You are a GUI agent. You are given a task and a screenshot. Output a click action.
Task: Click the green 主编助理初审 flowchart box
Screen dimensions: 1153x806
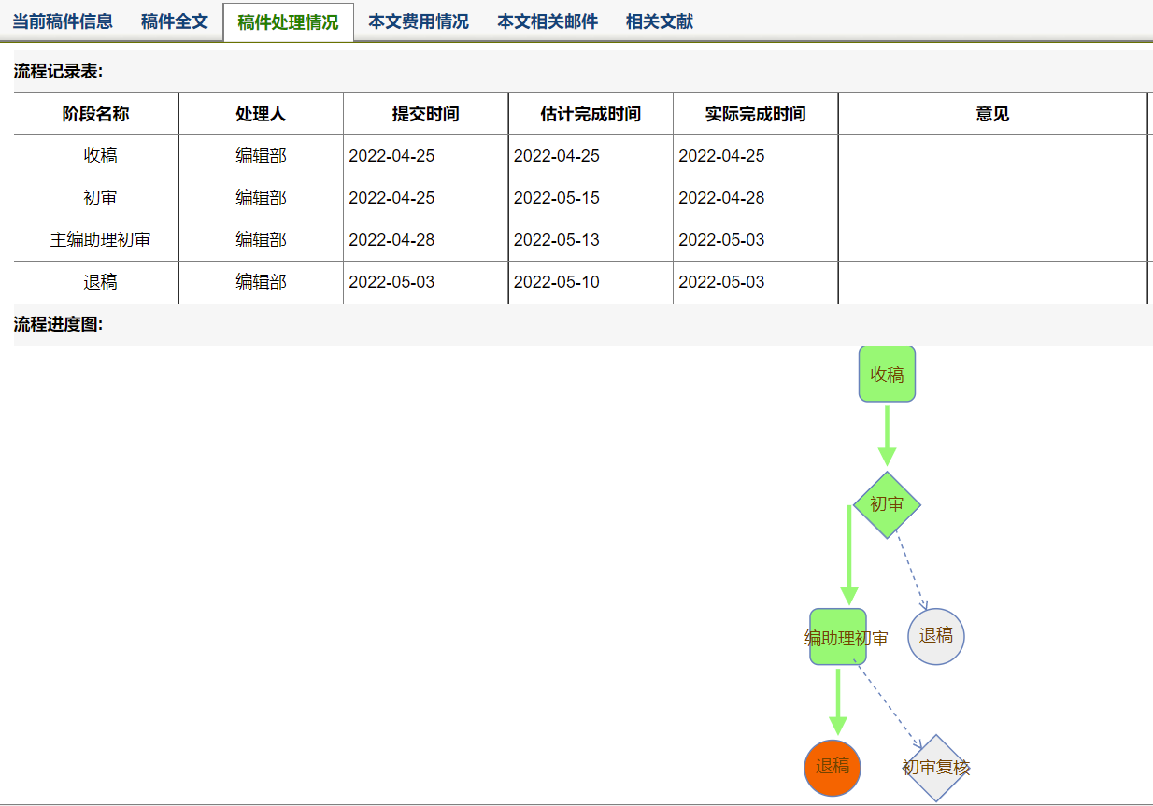(x=837, y=637)
